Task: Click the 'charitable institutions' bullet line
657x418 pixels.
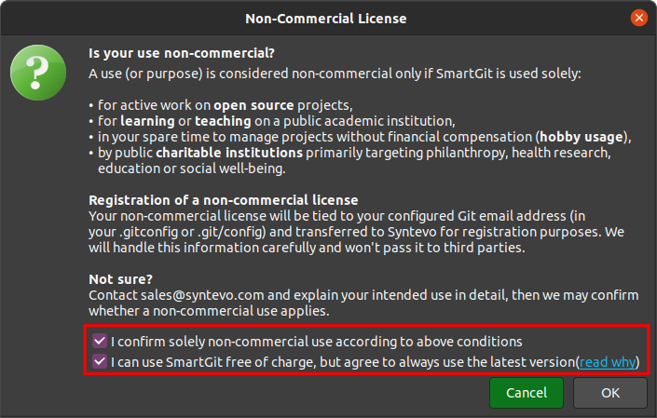Action: point(349,160)
